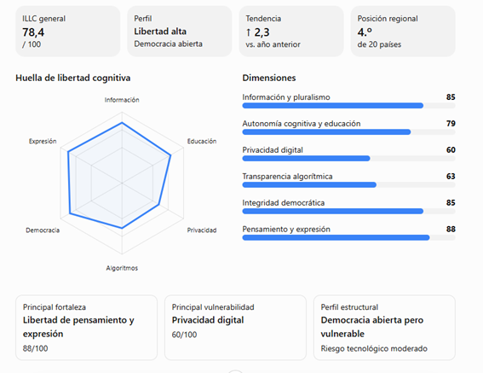Select the Perfil Libertad alta card
Screen dimensions: 483x373
tap(180, 32)
